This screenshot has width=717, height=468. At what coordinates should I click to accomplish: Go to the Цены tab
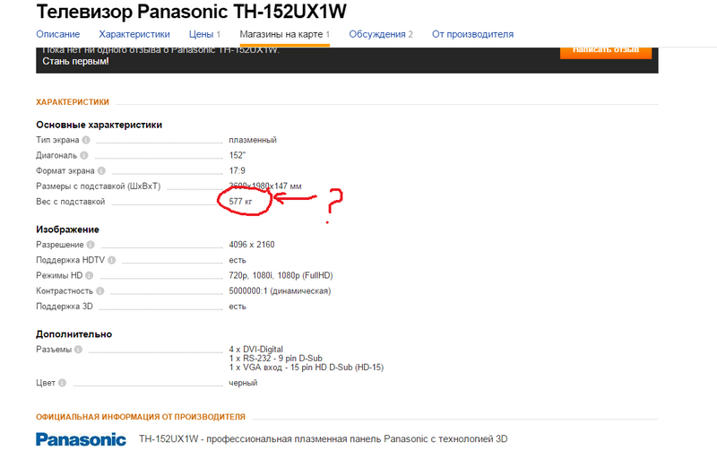pos(205,34)
